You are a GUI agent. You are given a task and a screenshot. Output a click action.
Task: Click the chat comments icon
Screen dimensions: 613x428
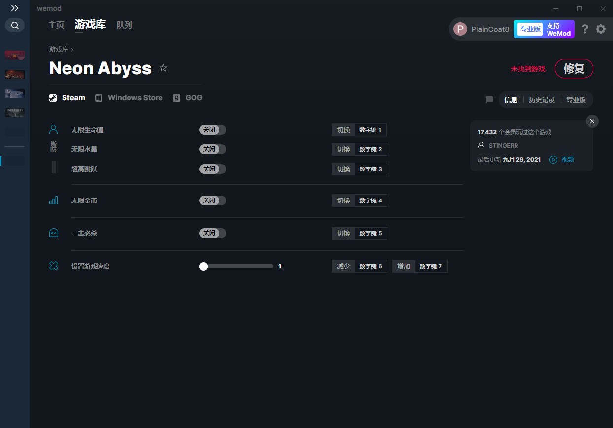(489, 100)
